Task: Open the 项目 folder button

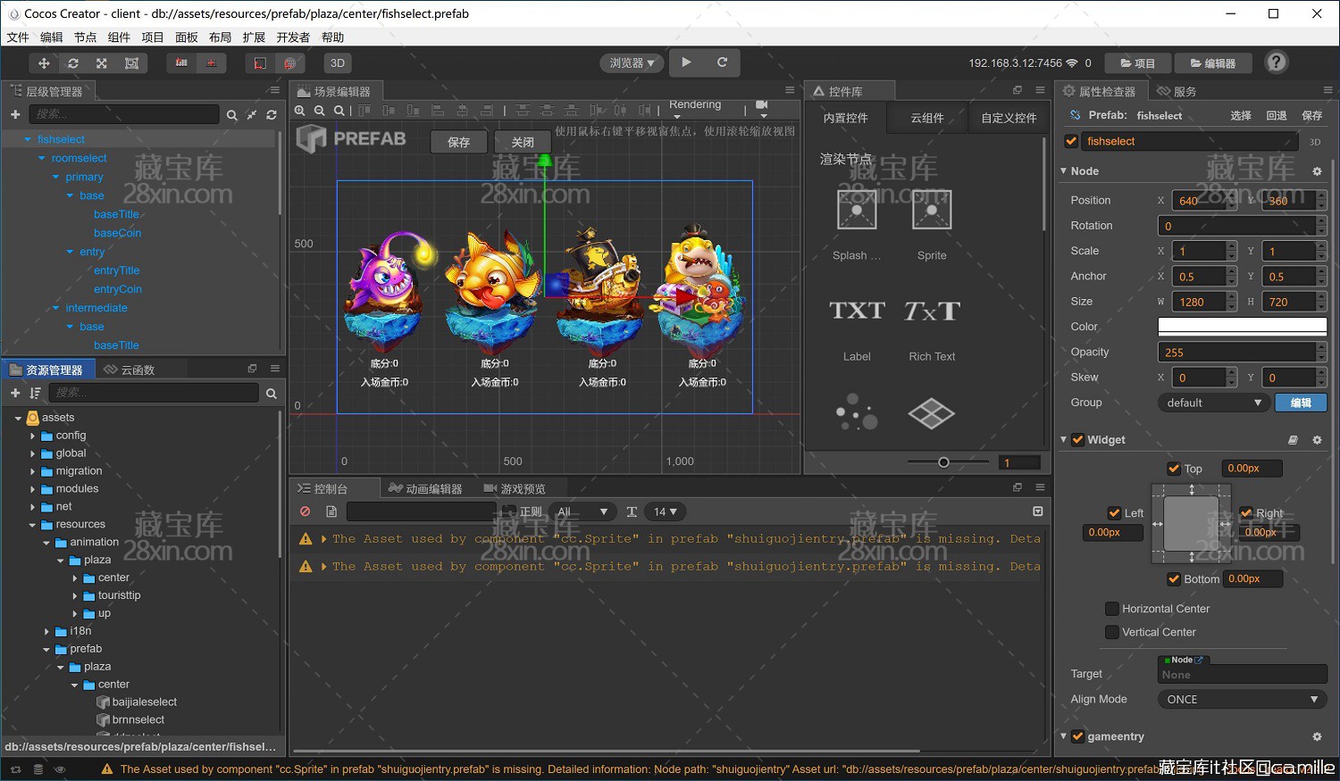Action: (x=1136, y=63)
